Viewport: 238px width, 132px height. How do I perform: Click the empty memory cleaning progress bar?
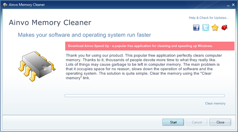[145, 96]
